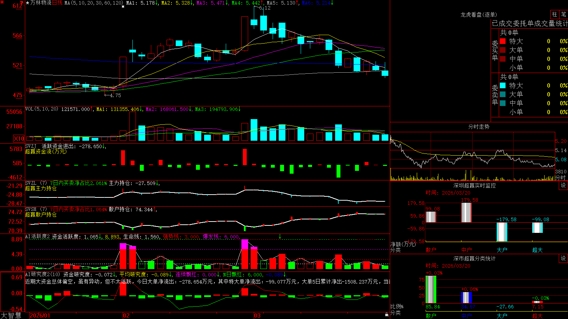Click the 大智慧 logo at bottom-left
568x319 pixels.
click(x=11, y=315)
